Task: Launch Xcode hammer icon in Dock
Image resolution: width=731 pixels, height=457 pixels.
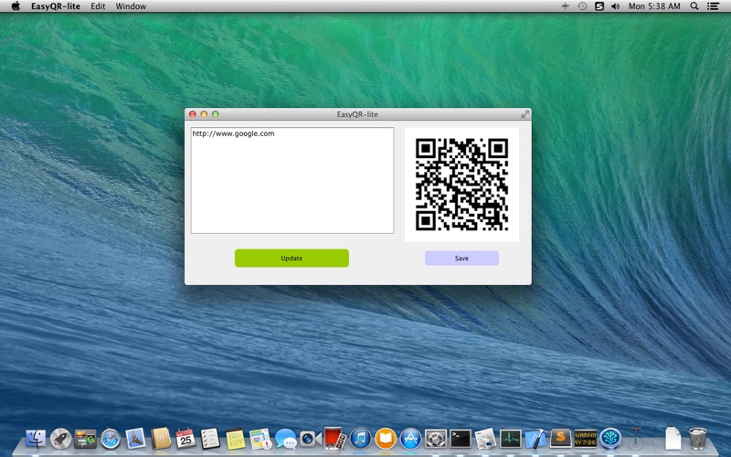Action: pyautogui.click(x=535, y=439)
